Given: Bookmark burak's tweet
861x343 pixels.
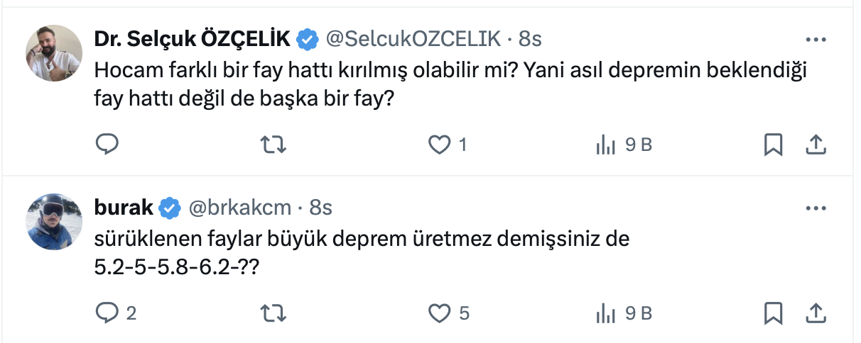Looking at the screenshot, I should 773,312.
